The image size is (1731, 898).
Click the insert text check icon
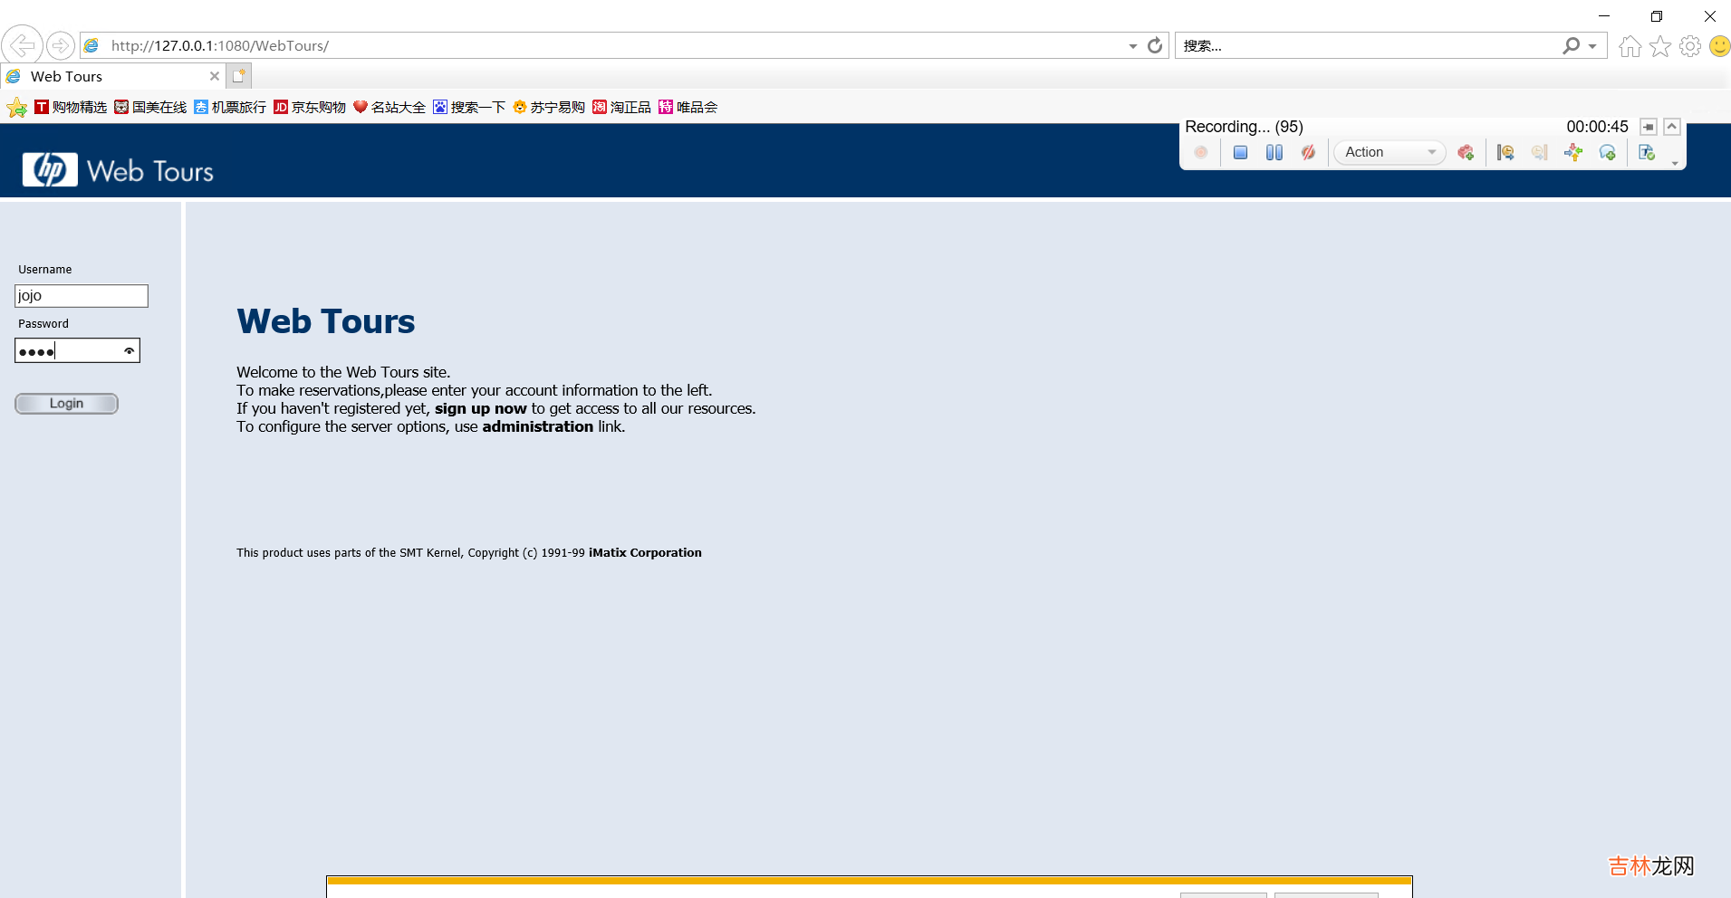coord(1647,153)
